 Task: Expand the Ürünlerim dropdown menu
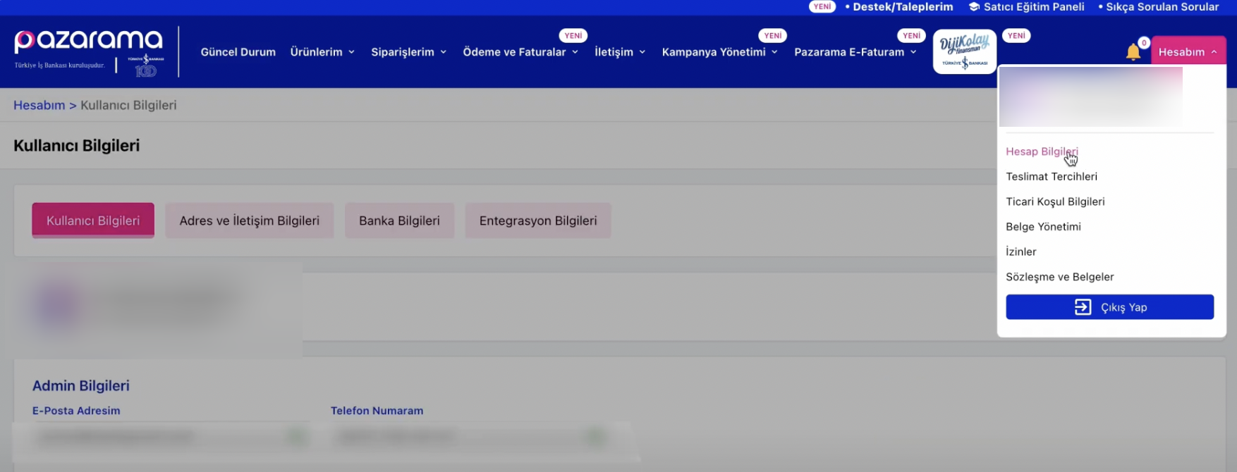coord(322,52)
